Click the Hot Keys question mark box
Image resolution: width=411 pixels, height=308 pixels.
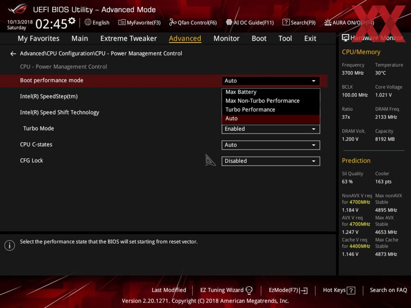click(351, 290)
